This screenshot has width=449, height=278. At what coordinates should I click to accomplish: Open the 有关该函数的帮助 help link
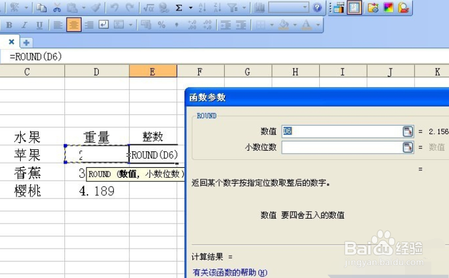pos(230,272)
